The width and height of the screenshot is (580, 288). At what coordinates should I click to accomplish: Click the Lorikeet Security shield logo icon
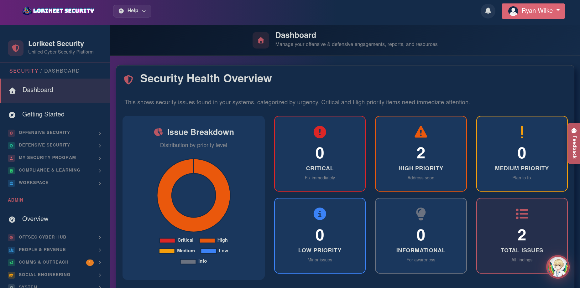[x=16, y=48]
